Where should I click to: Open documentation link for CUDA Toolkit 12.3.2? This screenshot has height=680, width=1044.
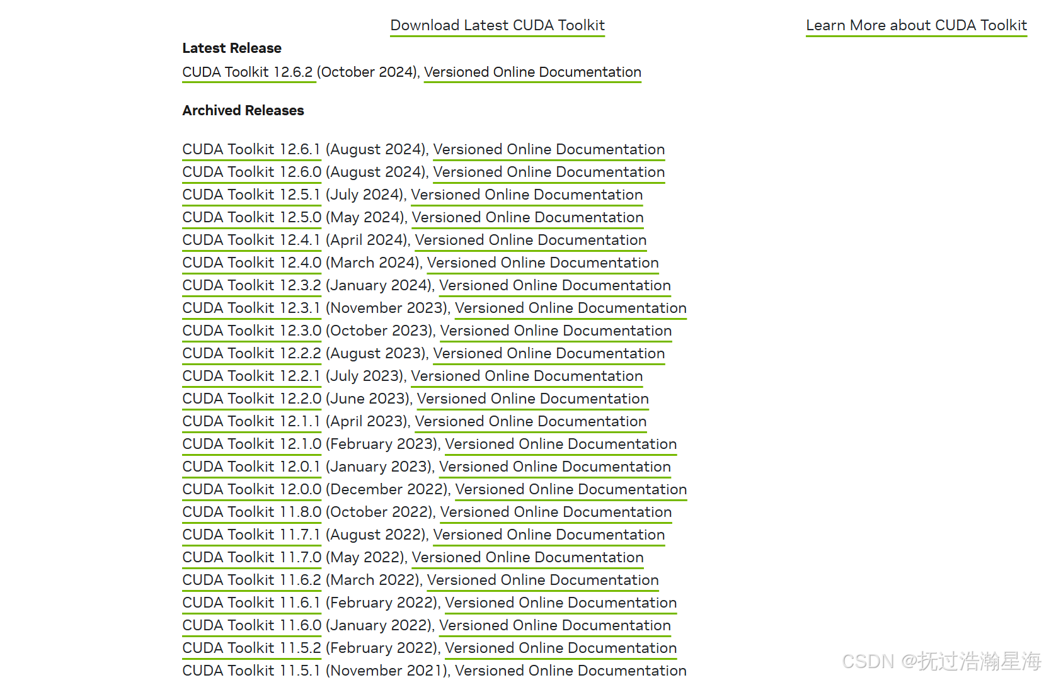(554, 285)
